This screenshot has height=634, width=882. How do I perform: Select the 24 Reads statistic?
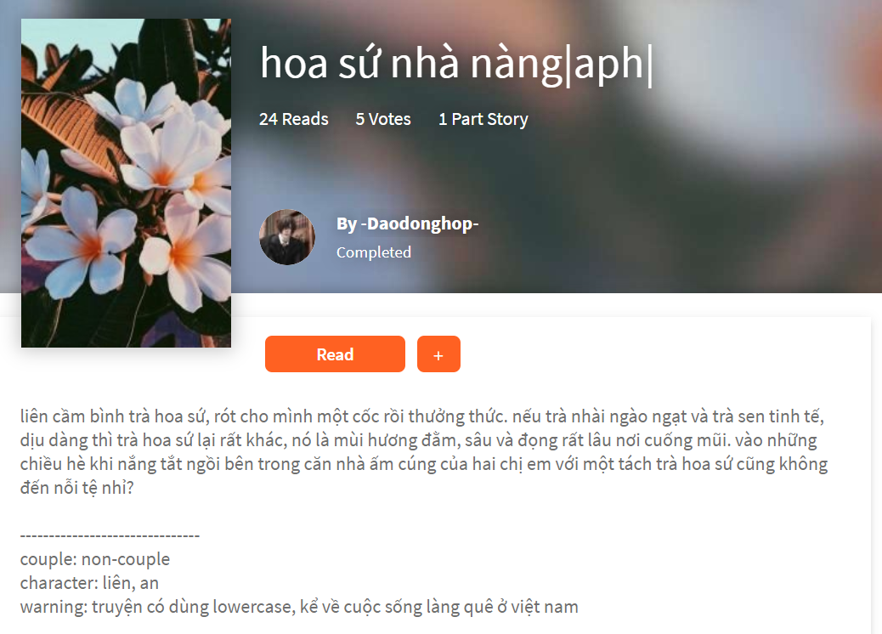[x=294, y=119]
